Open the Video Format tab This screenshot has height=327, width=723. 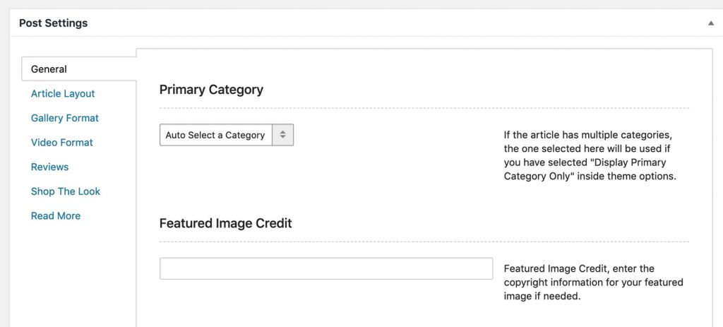click(62, 143)
